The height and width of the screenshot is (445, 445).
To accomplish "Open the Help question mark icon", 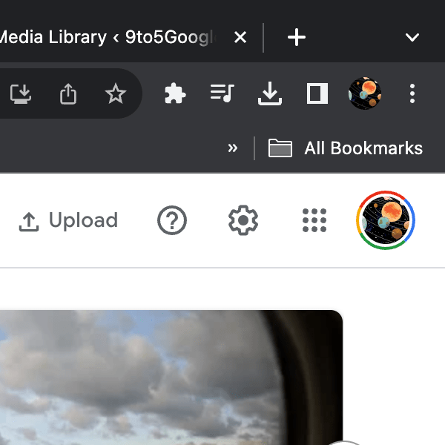I will pos(172,221).
